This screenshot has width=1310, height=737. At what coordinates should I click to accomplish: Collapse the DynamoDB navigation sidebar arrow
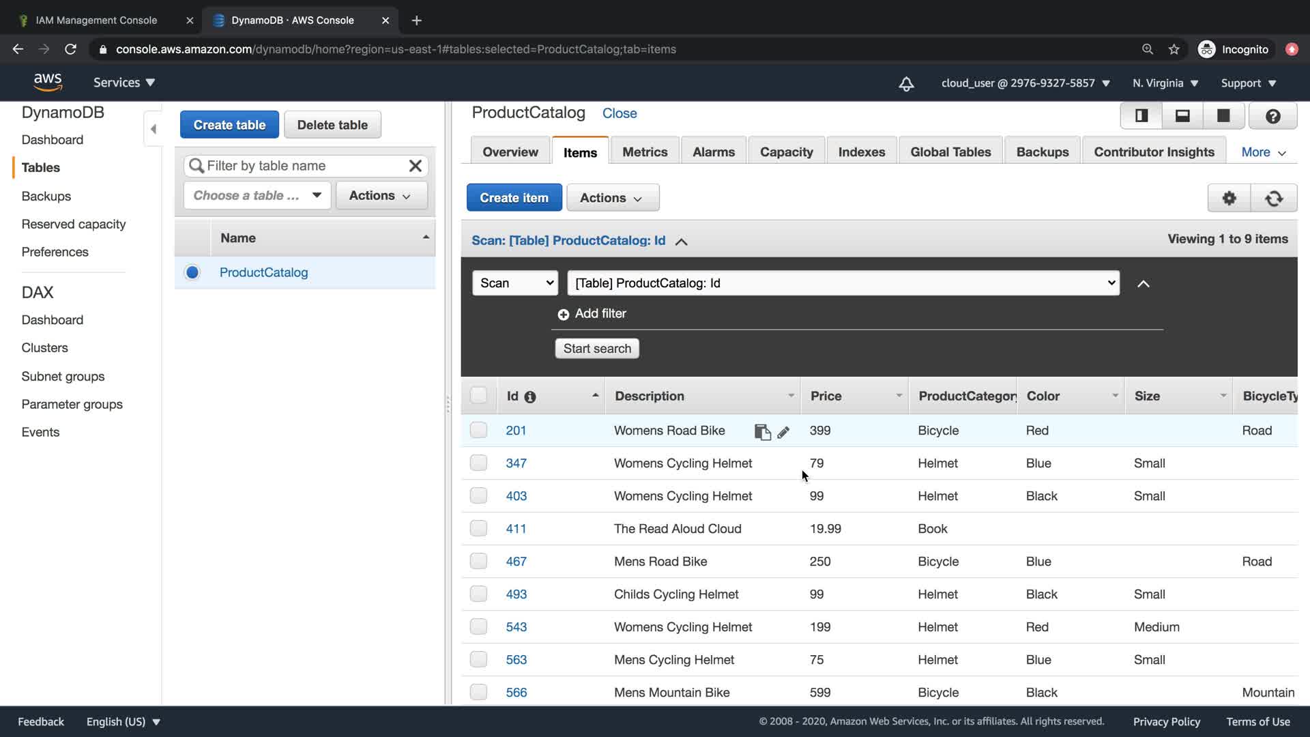pos(153,129)
